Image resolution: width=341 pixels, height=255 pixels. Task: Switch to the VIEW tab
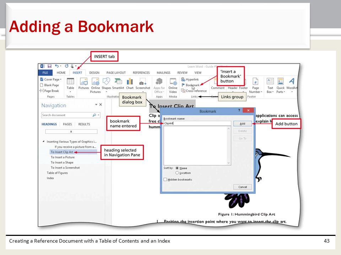198,73
